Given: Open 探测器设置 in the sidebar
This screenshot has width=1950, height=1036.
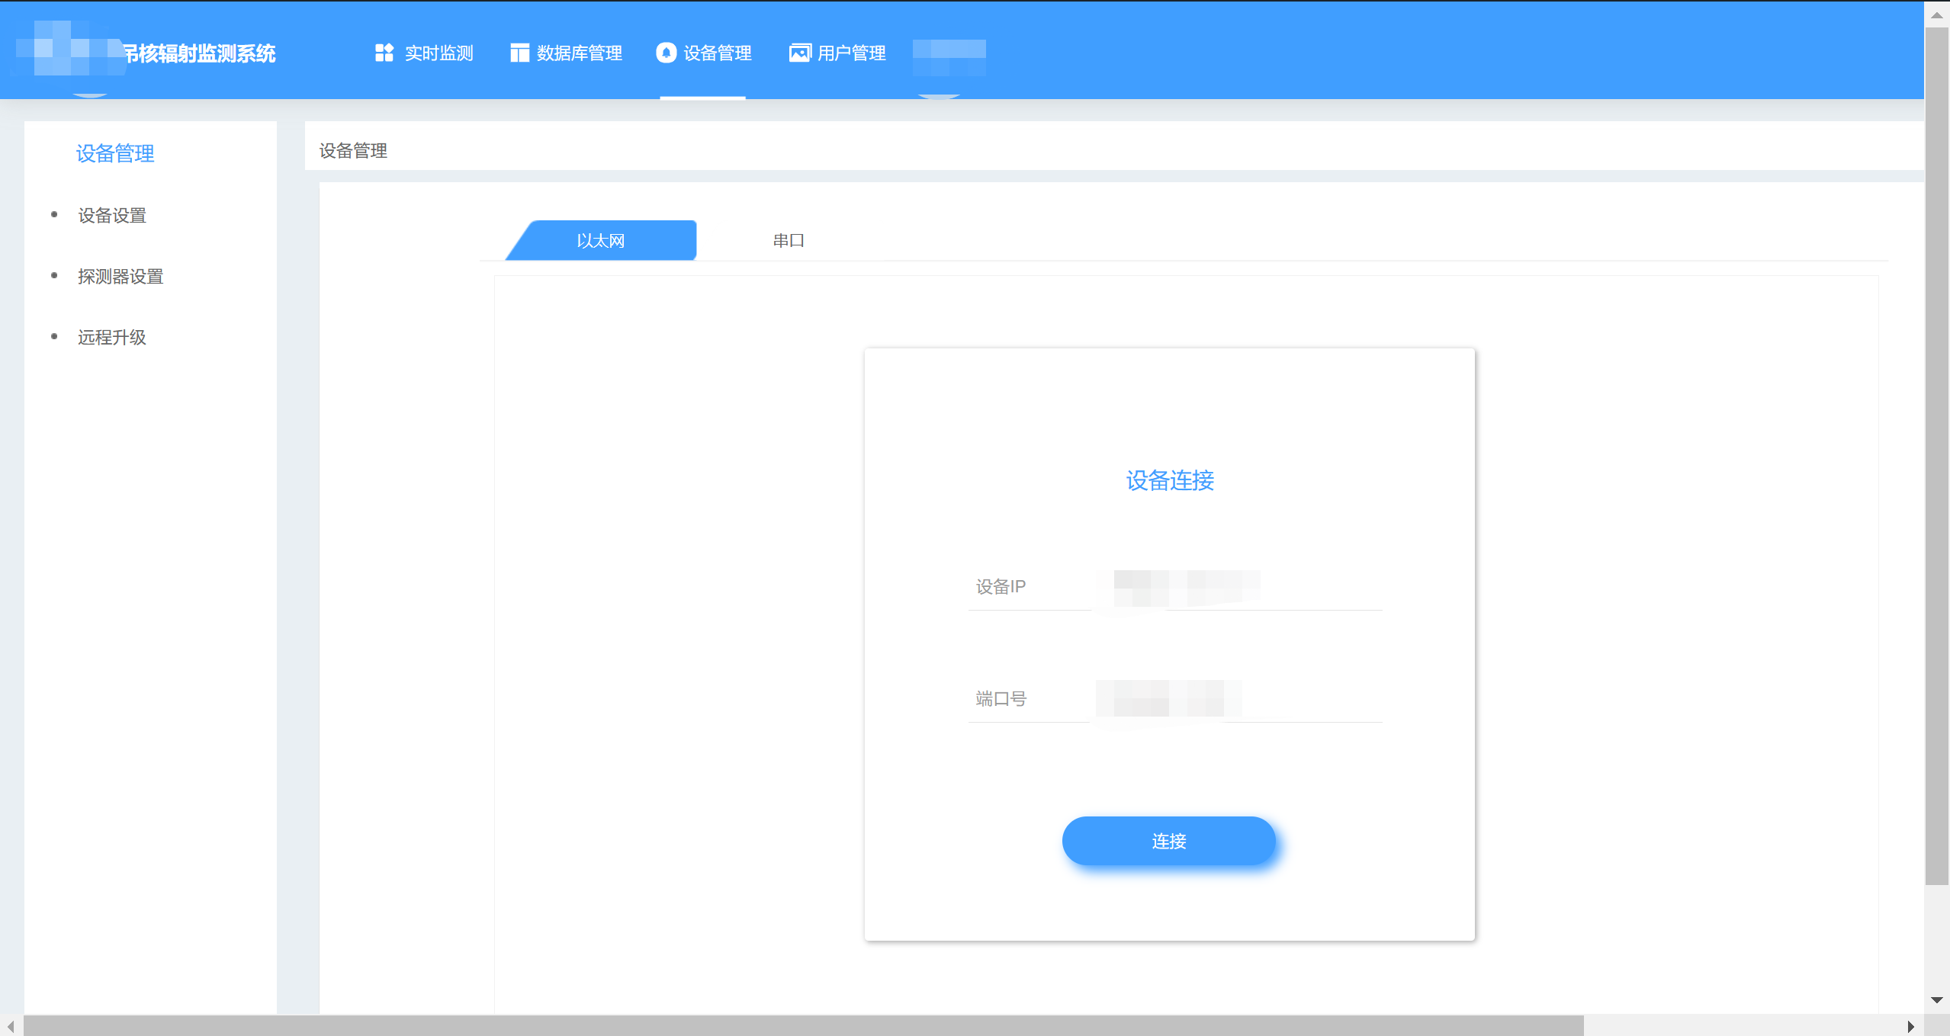Looking at the screenshot, I should point(120,277).
